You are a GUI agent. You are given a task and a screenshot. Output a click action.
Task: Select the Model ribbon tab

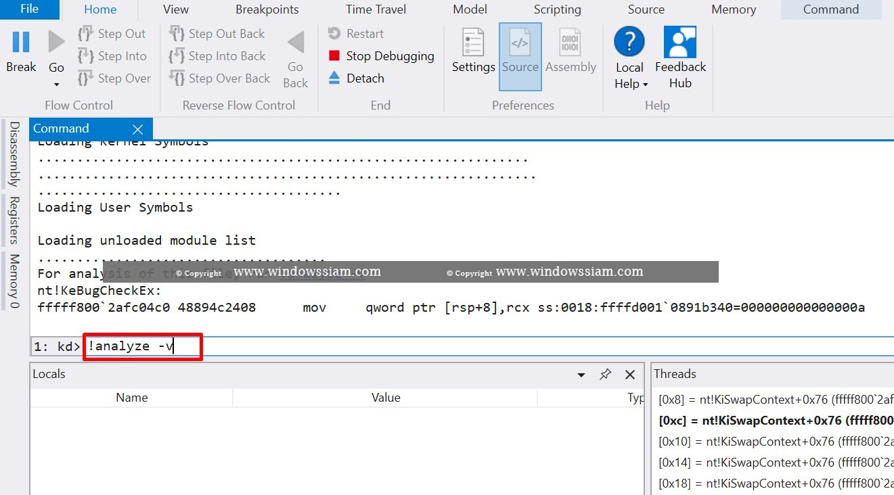470,9
